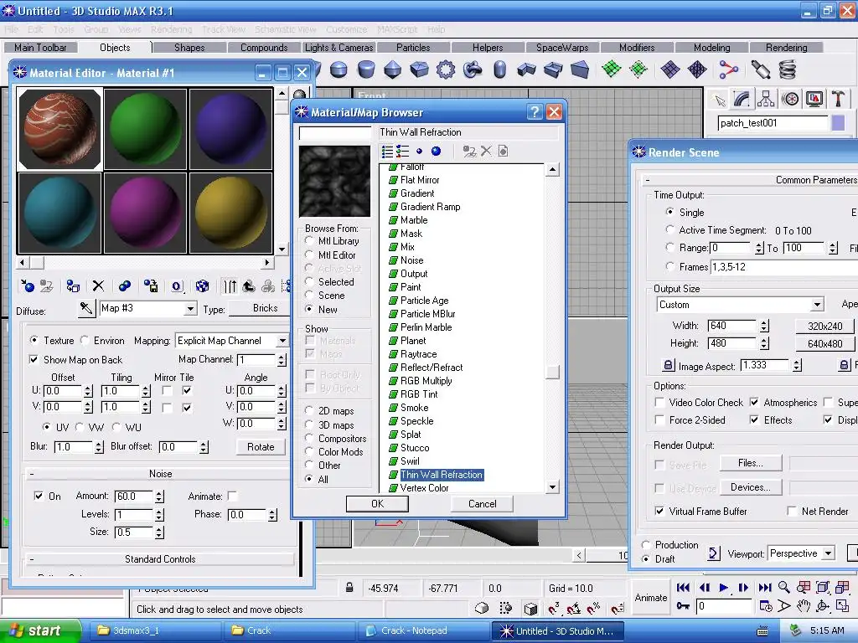Open Explicit Map Channel mapping dropdown
The height and width of the screenshot is (643, 858).
coord(282,341)
